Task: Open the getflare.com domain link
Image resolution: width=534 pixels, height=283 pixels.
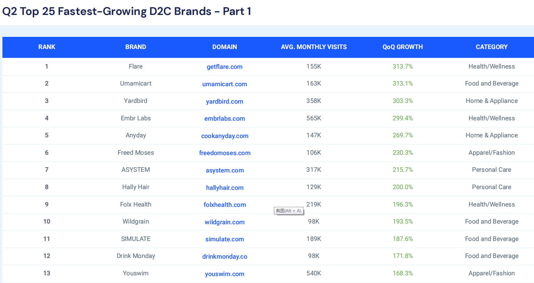Action: 225,67
